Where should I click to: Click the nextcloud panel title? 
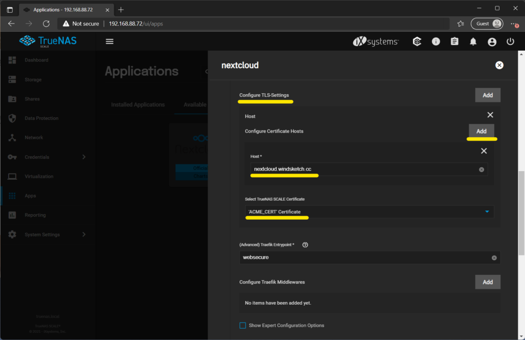240,65
